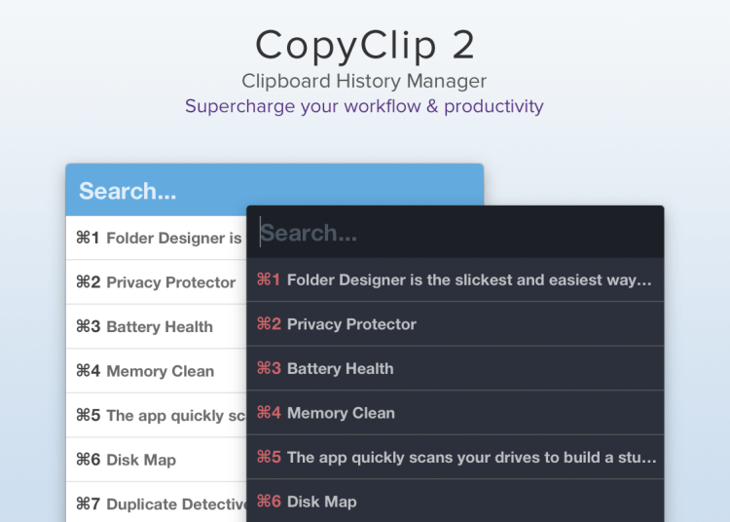730x522 pixels.
Task: Choose Disk Map in dark list
Action: [321, 502]
